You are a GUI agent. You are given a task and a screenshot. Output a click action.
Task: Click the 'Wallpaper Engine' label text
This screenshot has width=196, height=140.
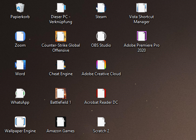click(x=20, y=131)
